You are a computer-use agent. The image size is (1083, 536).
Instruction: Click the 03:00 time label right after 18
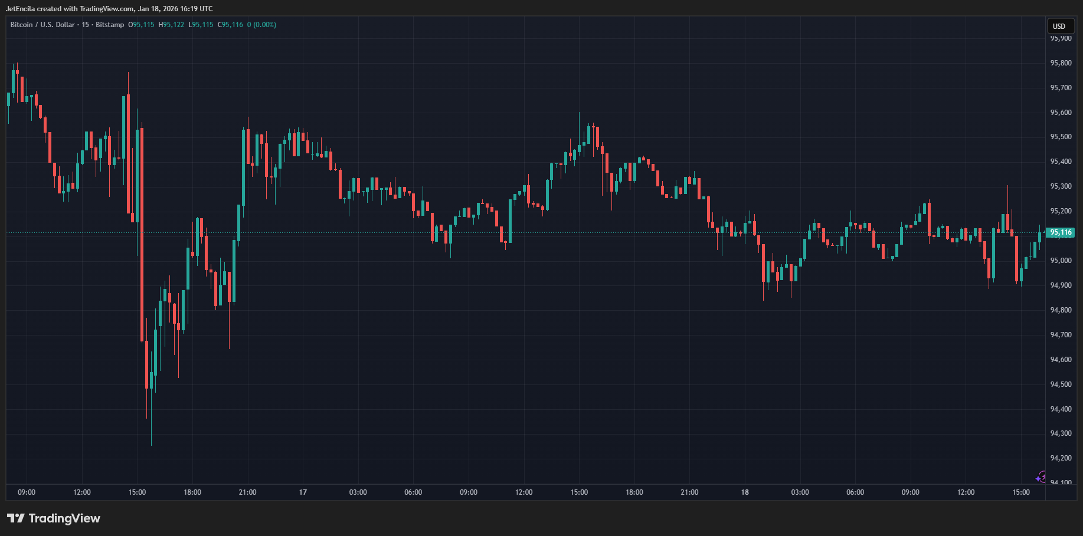click(800, 492)
